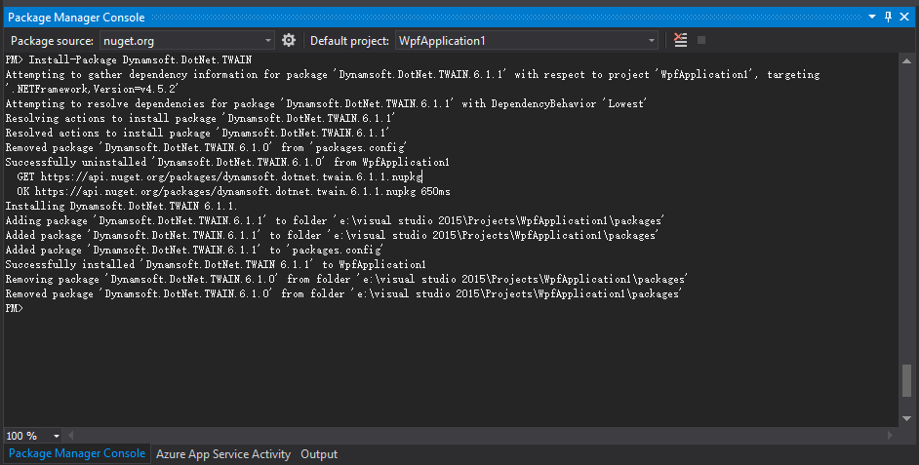Click the horizontal scrollbar right arrow
Image resolution: width=919 pixels, height=465 pixels.
click(x=891, y=436)
